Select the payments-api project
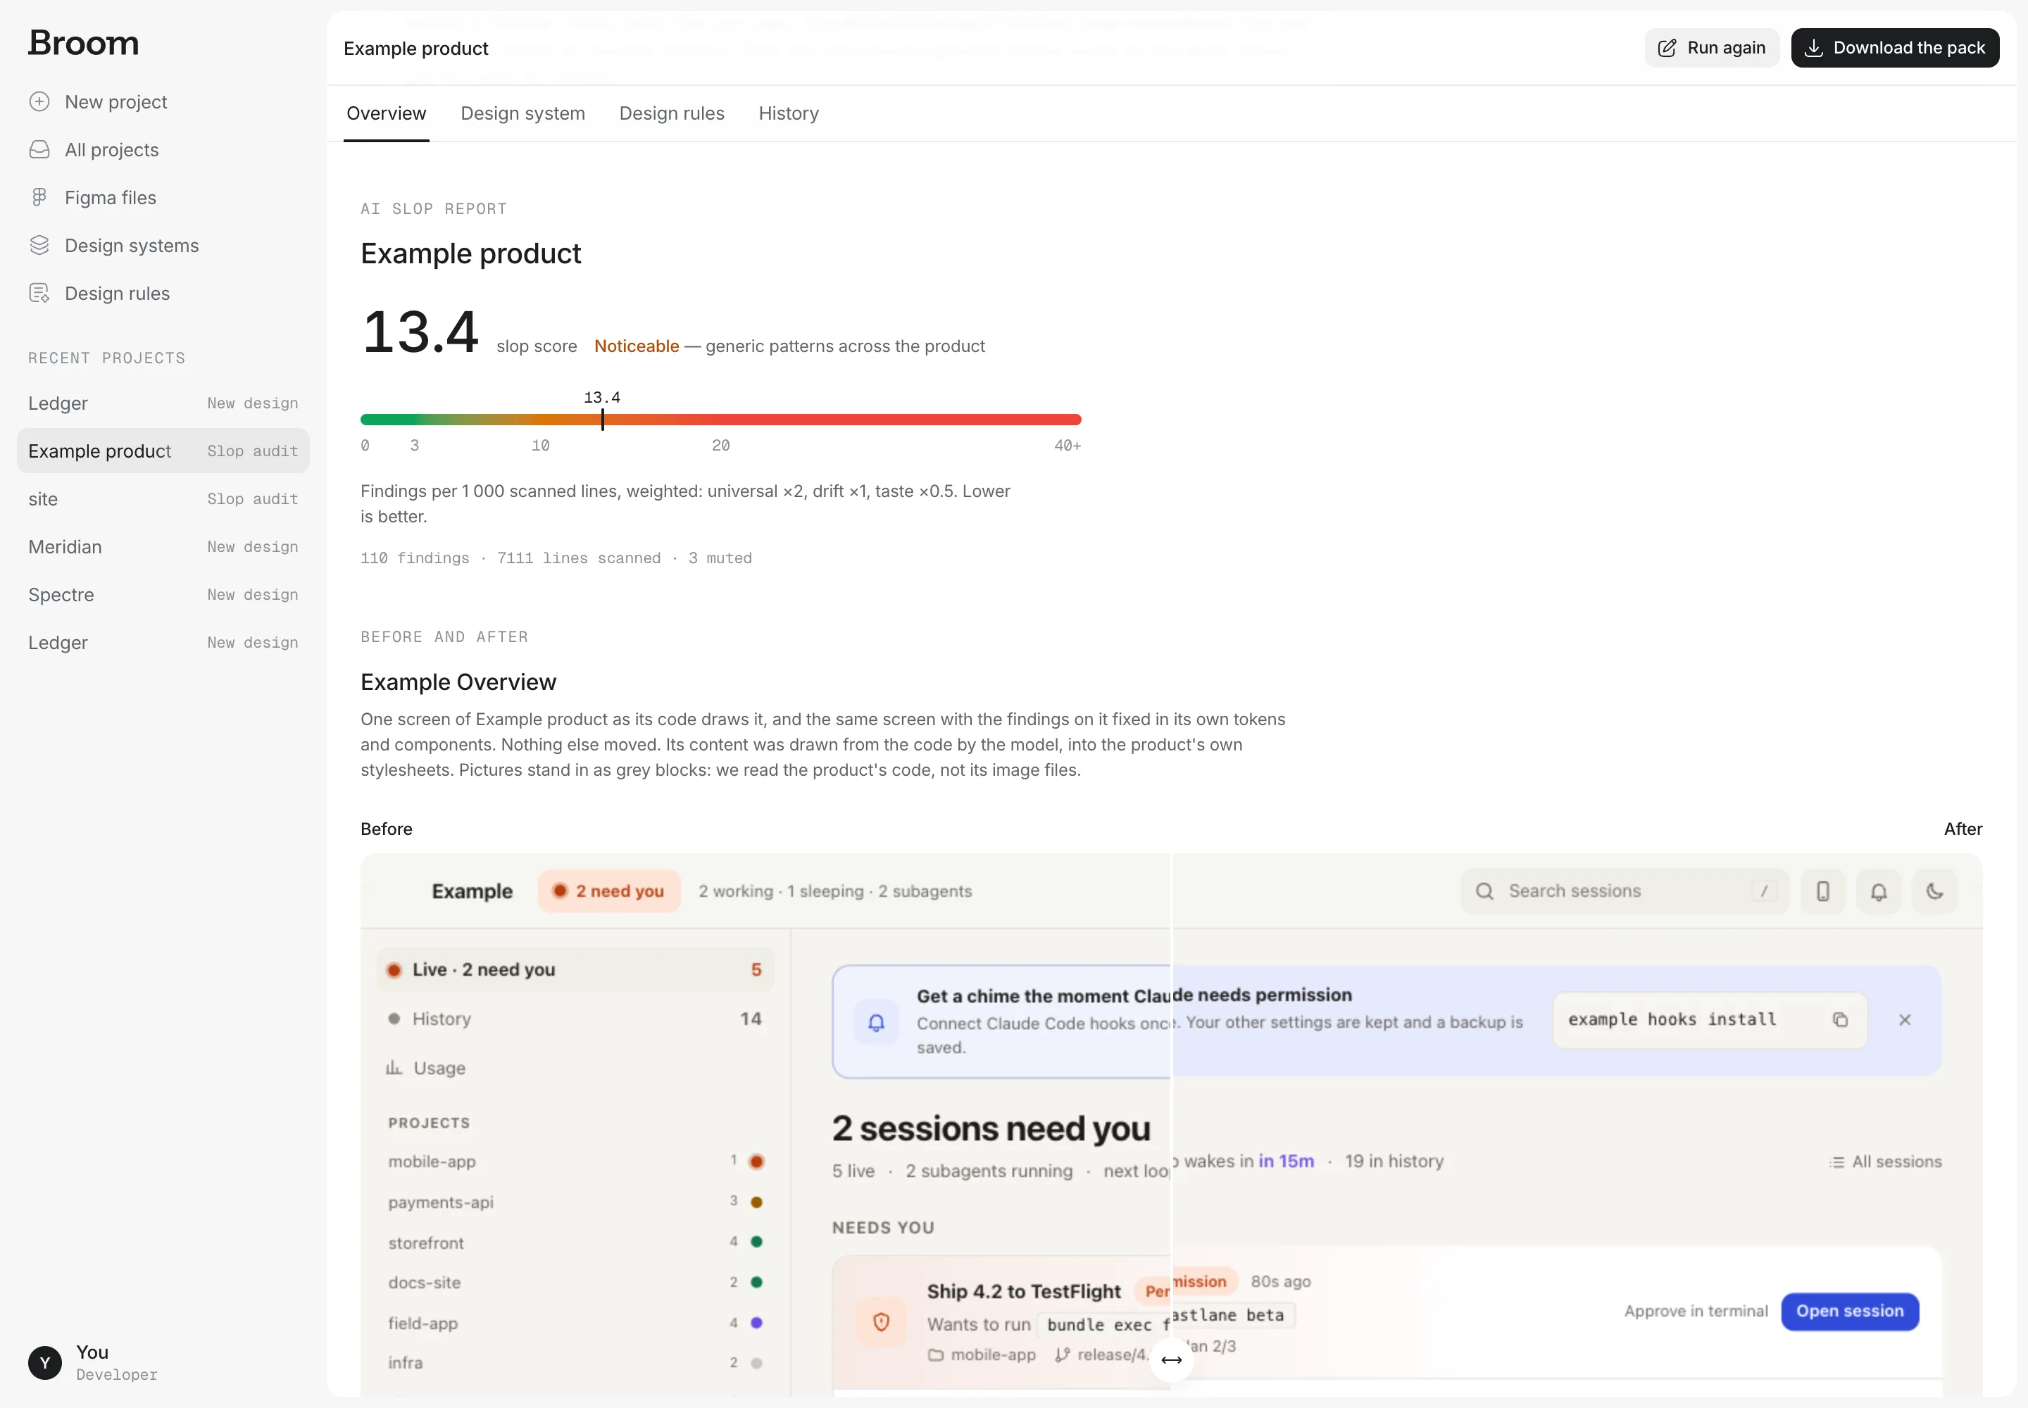This screenshot has width=2028, height=1408. pyautogui.click(x=575, y=1202)
